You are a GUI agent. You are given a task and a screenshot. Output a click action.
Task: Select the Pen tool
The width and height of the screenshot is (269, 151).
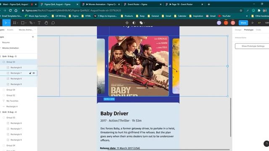coord(31,23)
